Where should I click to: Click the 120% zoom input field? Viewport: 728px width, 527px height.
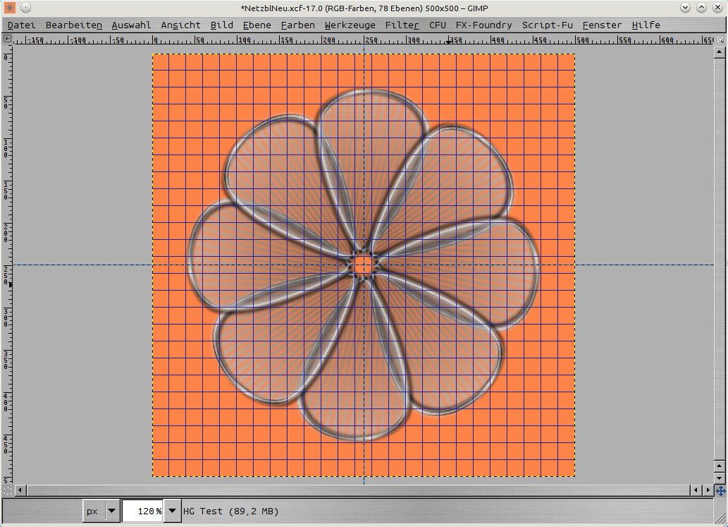142,511
